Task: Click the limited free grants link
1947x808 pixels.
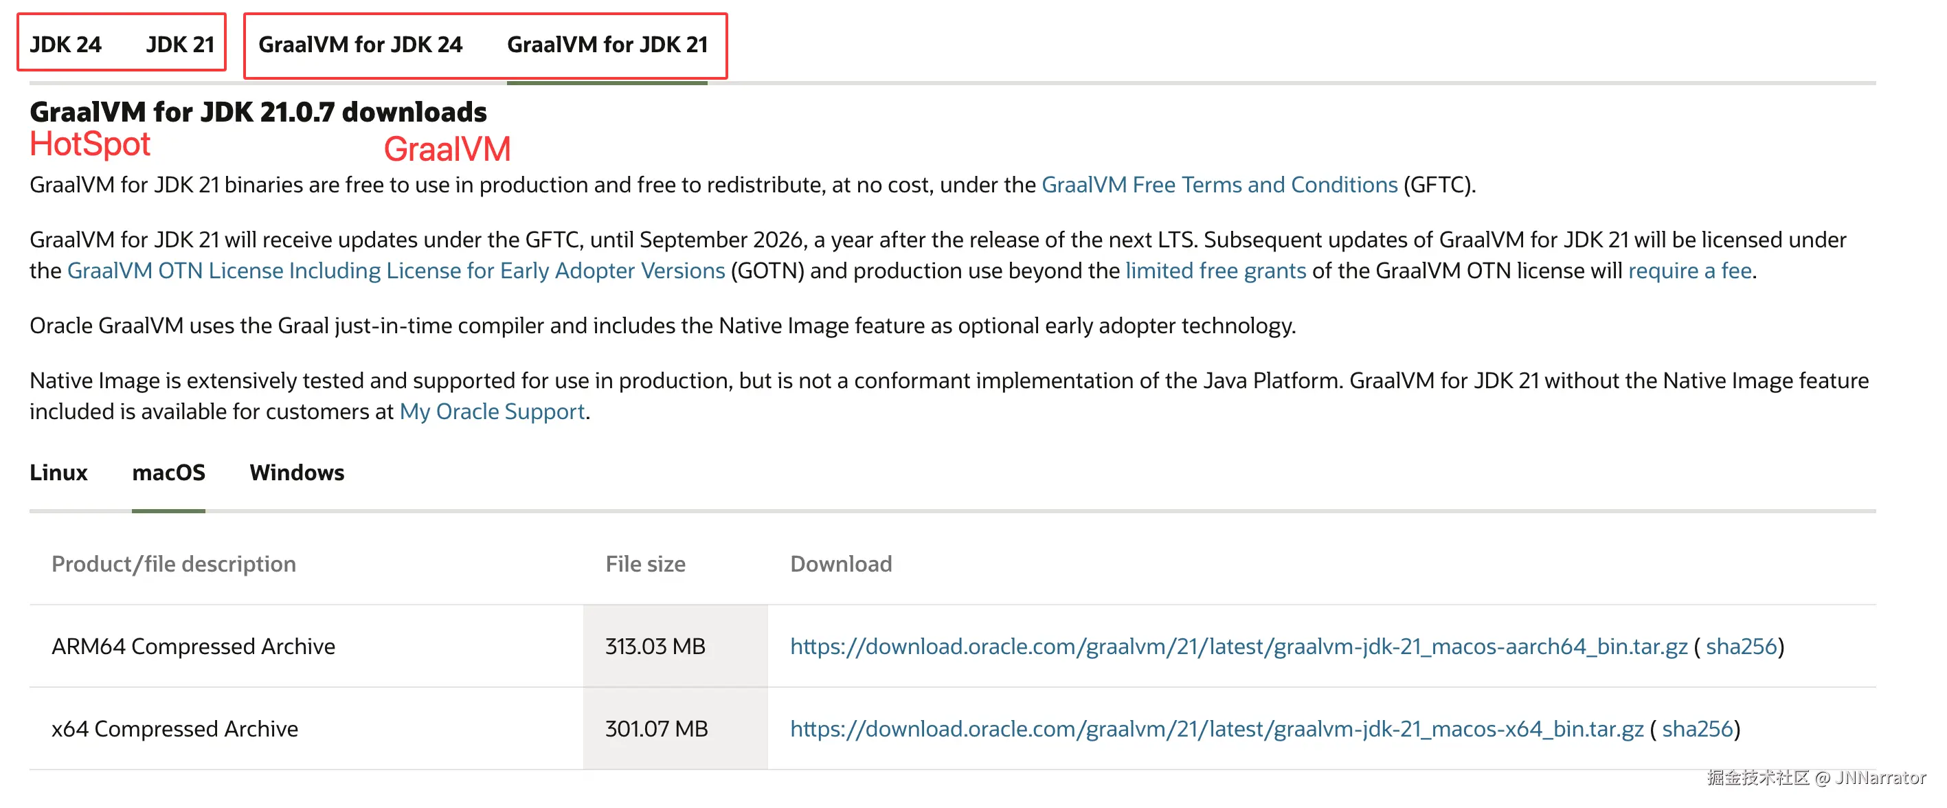Action: coord(1215,271)
